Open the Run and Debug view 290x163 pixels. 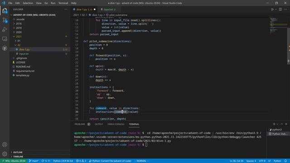pos(5,29)
